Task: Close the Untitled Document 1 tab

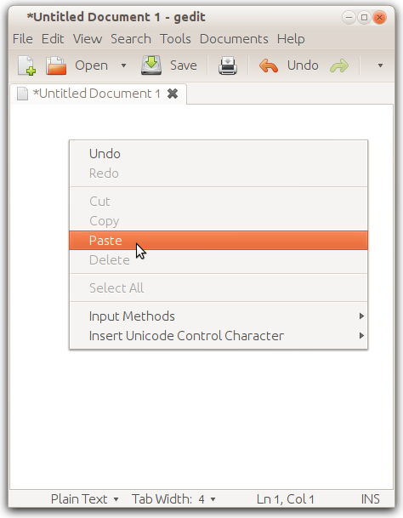Action: click(173, 94)
